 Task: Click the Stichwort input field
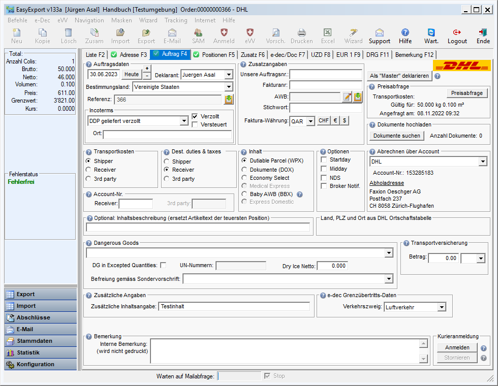pyautogui.click(x=326, y=108)
